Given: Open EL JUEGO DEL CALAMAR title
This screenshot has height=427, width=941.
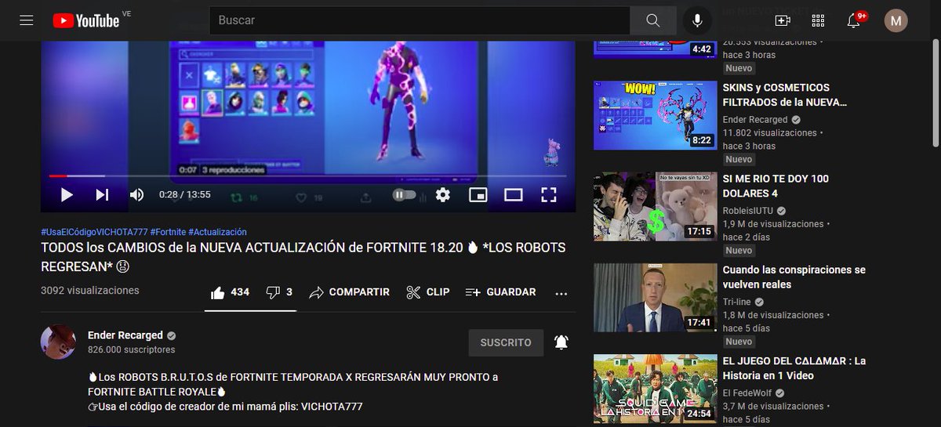Looking at the screenshot, I should pos(794,368).
